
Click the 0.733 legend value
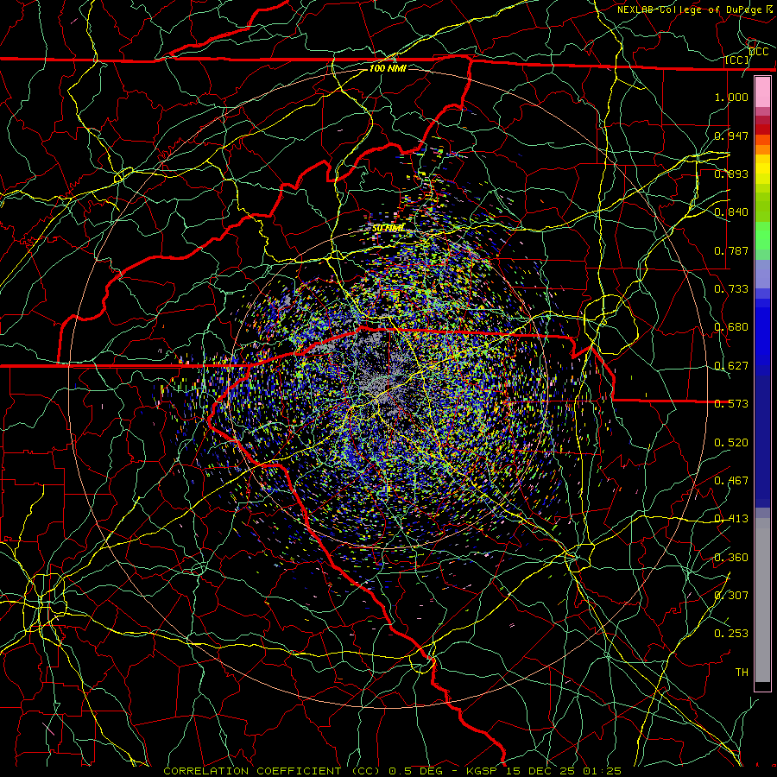tap(731, 289)
